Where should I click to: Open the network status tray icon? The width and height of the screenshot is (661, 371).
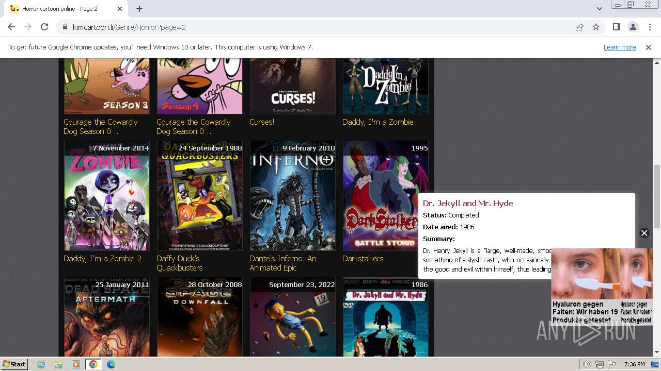pyautogui.click(x=600, y=364)
